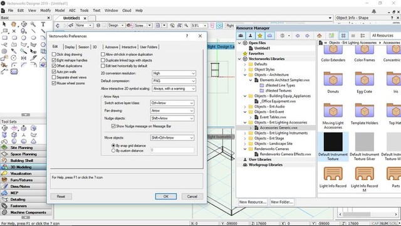Switch to Autosave tab in Preferences
Screen dimensions: 401x226
(x=112, y=47)
